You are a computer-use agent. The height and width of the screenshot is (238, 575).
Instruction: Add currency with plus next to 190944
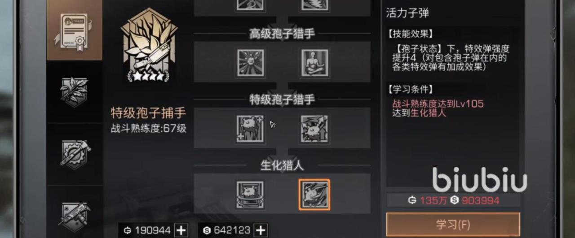coord(181,230)
